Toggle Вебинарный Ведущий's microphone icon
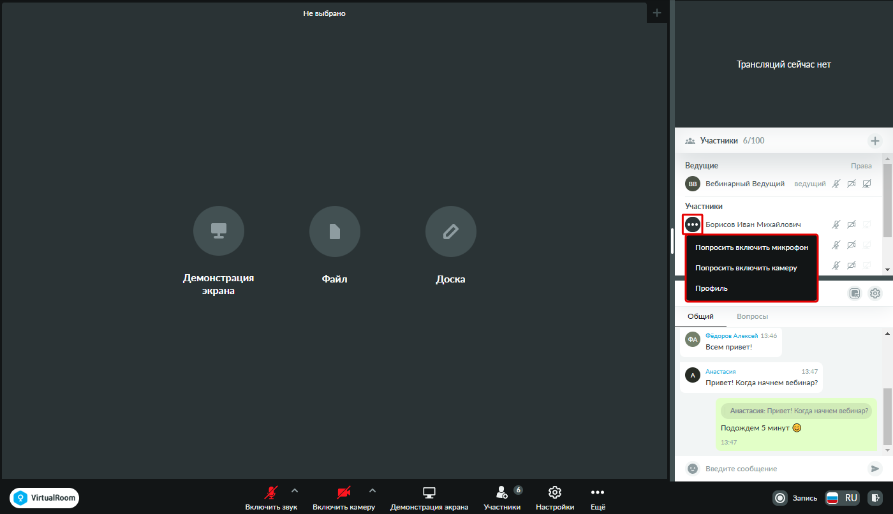Viewport: 893px width, 514px height. [836, 184]
